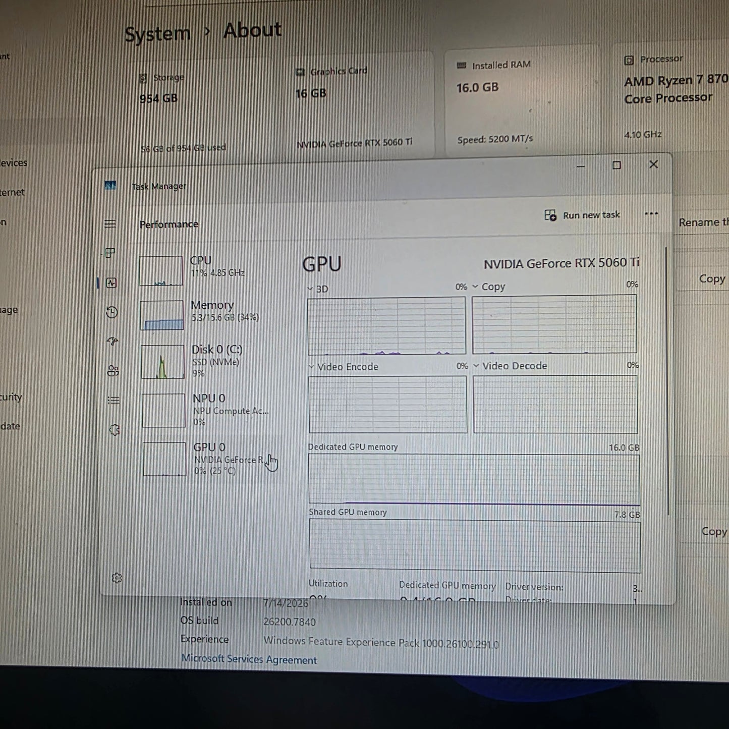
Task: Click Processor icon on About page
Action: (x=629, y=61)
